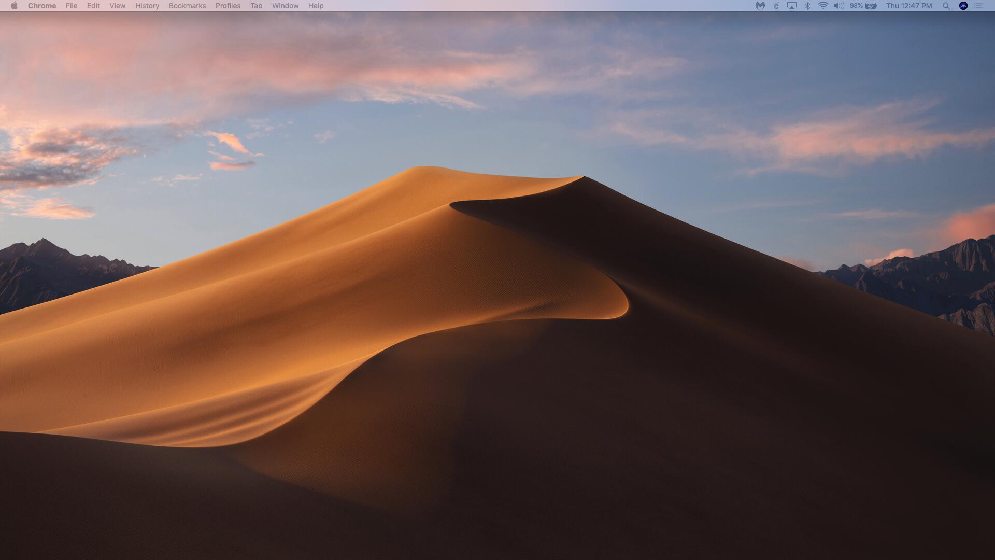The image size is (995, 560).
Task: Open the Help menu
Action: (x=316, y=6)
